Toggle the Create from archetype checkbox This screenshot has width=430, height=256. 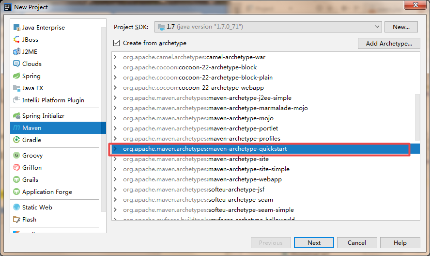tap(117, 43)
